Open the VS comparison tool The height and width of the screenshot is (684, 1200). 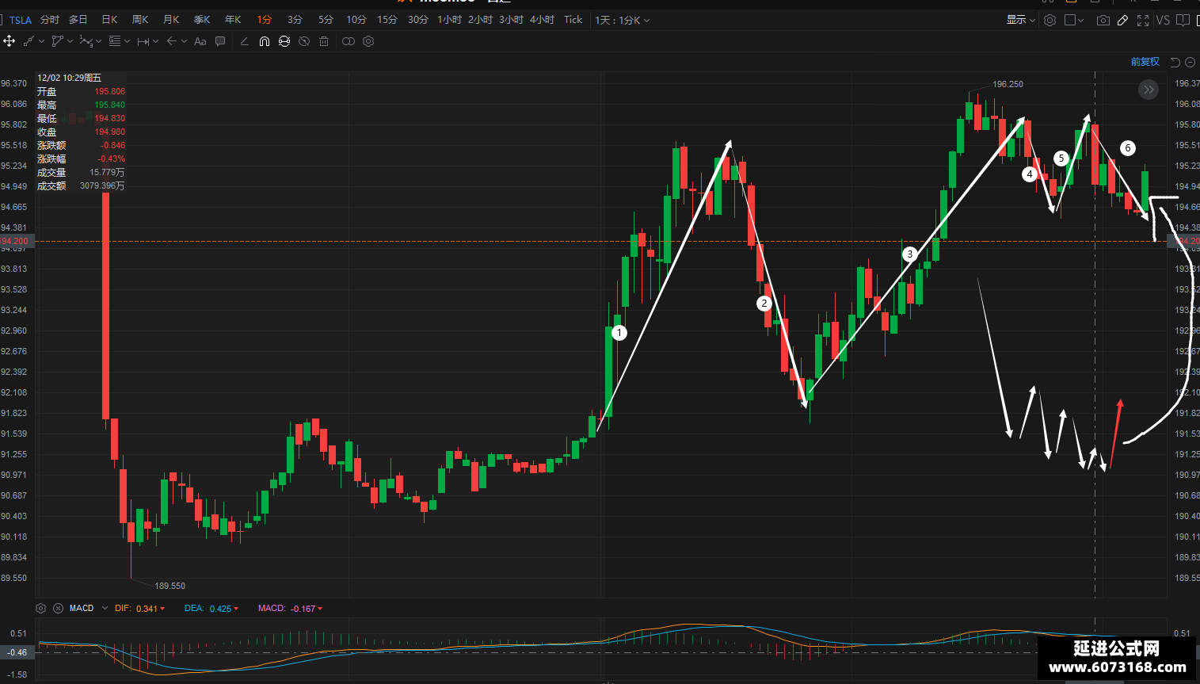click(x=1163, y=20)
